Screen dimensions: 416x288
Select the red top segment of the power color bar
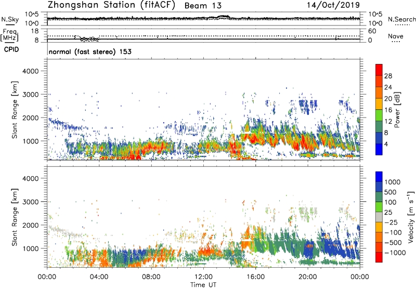point(379,70)
